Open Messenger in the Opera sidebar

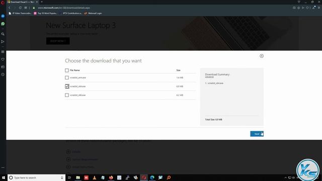[x=3, y=16]
